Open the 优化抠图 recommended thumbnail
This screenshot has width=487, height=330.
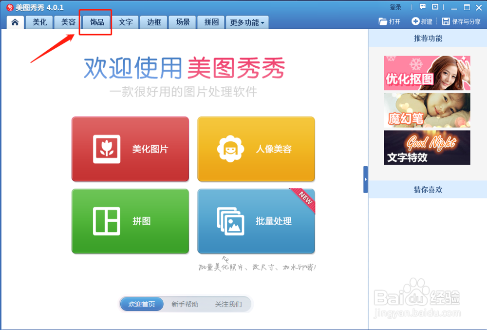pyautogui.click(x=427, y=73)
